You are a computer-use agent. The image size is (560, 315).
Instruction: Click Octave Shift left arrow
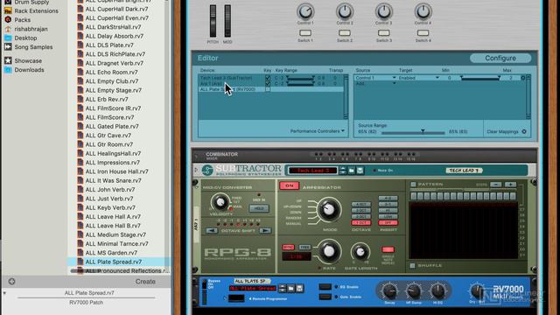(212, 231)
